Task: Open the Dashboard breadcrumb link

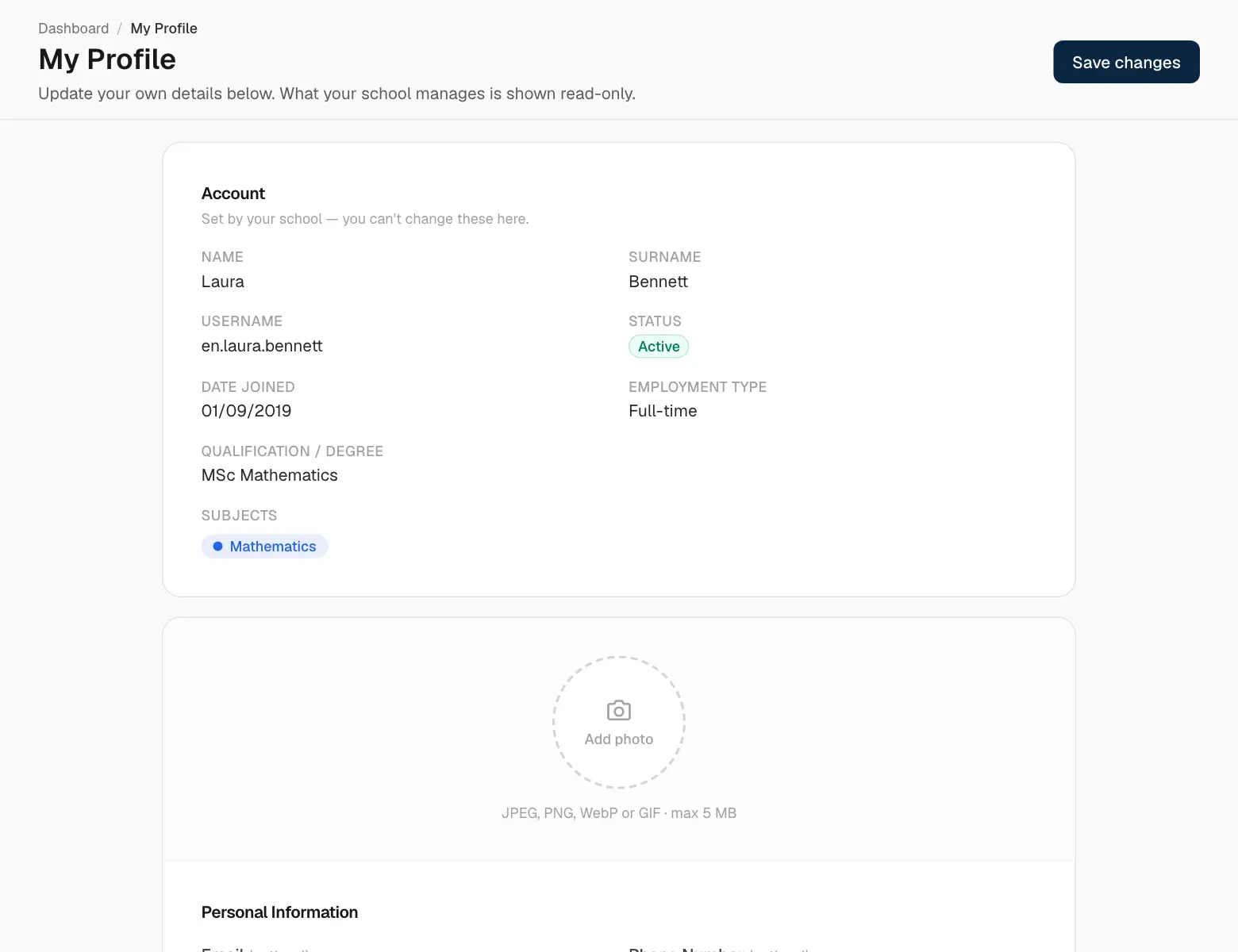Action: coord(74,29)
